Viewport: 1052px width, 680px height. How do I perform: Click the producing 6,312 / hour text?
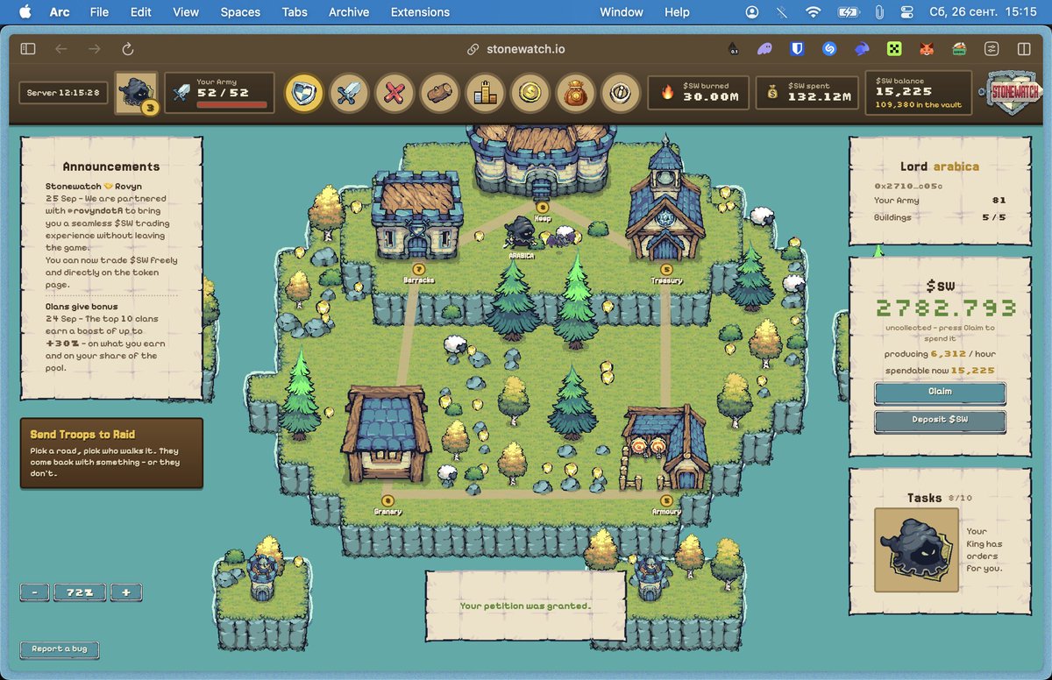tap(940, 354)
